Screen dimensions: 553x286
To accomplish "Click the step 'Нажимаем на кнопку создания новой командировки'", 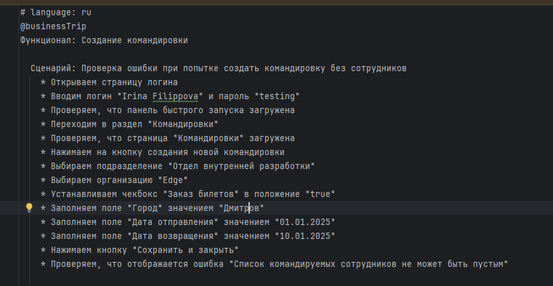I will click(x=168, y=152).
